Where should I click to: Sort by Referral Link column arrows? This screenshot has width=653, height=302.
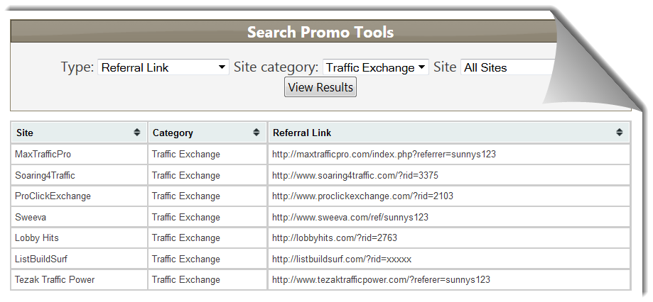click(x=620, y=133)
